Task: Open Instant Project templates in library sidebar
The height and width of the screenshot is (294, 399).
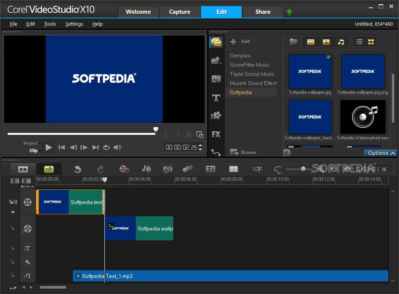Action: (216, 60)
